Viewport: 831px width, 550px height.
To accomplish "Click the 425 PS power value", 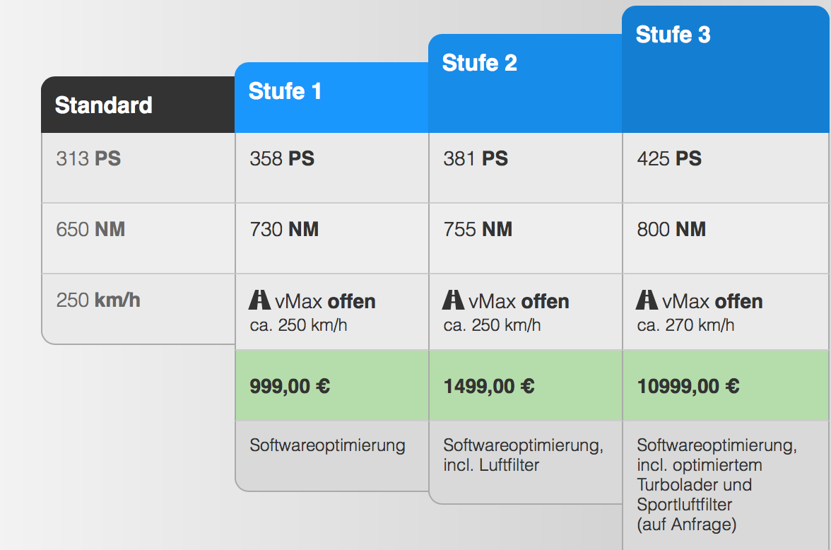I will click(x=669, y=158).
